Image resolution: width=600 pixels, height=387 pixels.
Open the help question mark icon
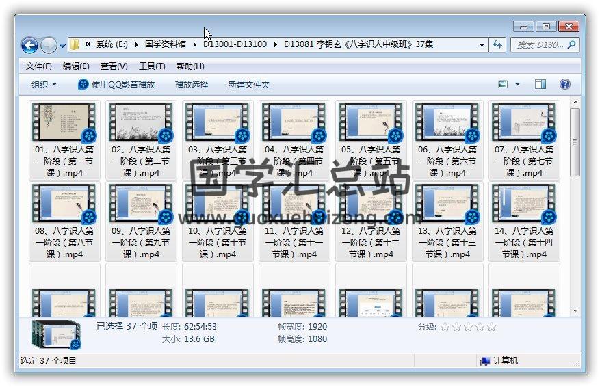click(565, 84)
